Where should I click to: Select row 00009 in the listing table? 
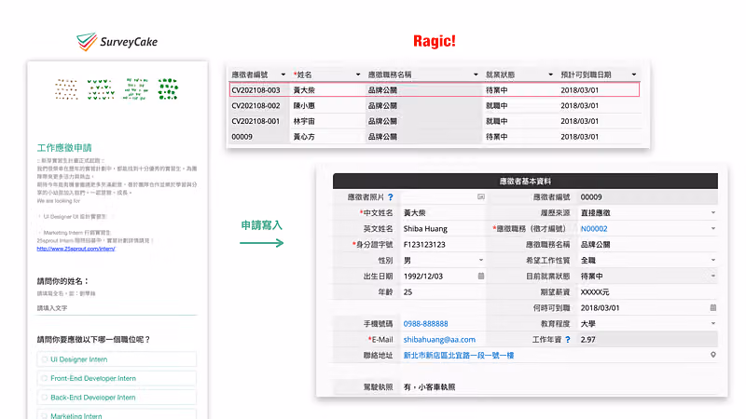point(435,137)
